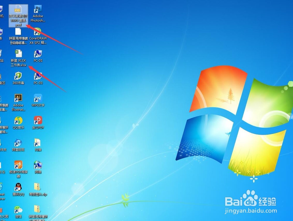Select the zip archive next to 微信
Screen dimensions: 293x221
pos(38,213)
